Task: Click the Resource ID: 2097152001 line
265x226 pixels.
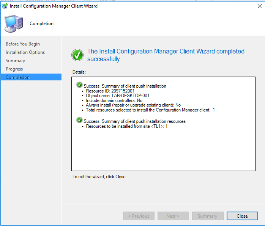Action: point(110,91)
